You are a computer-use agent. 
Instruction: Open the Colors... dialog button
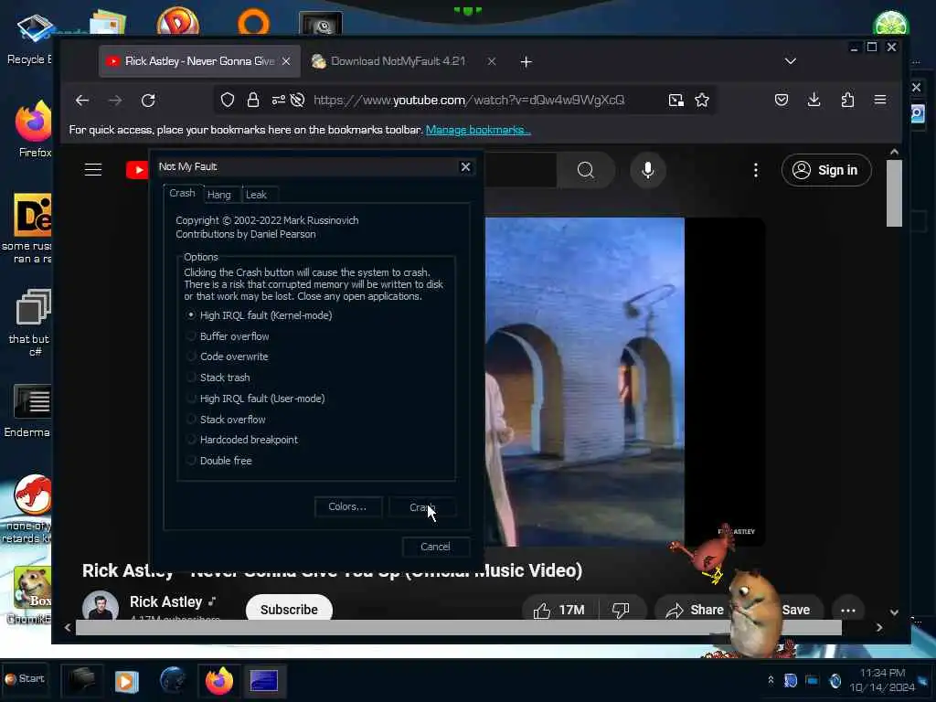(x=347, y=506)
